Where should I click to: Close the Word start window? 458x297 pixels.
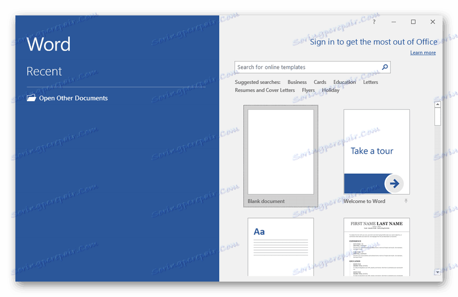[x=432, y=22]
